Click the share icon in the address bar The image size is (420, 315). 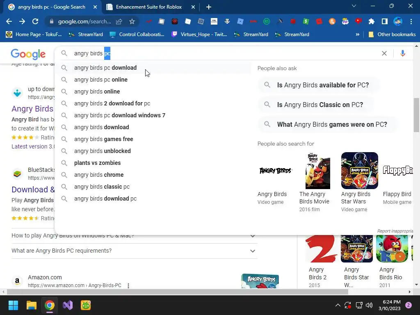point(119,21)
